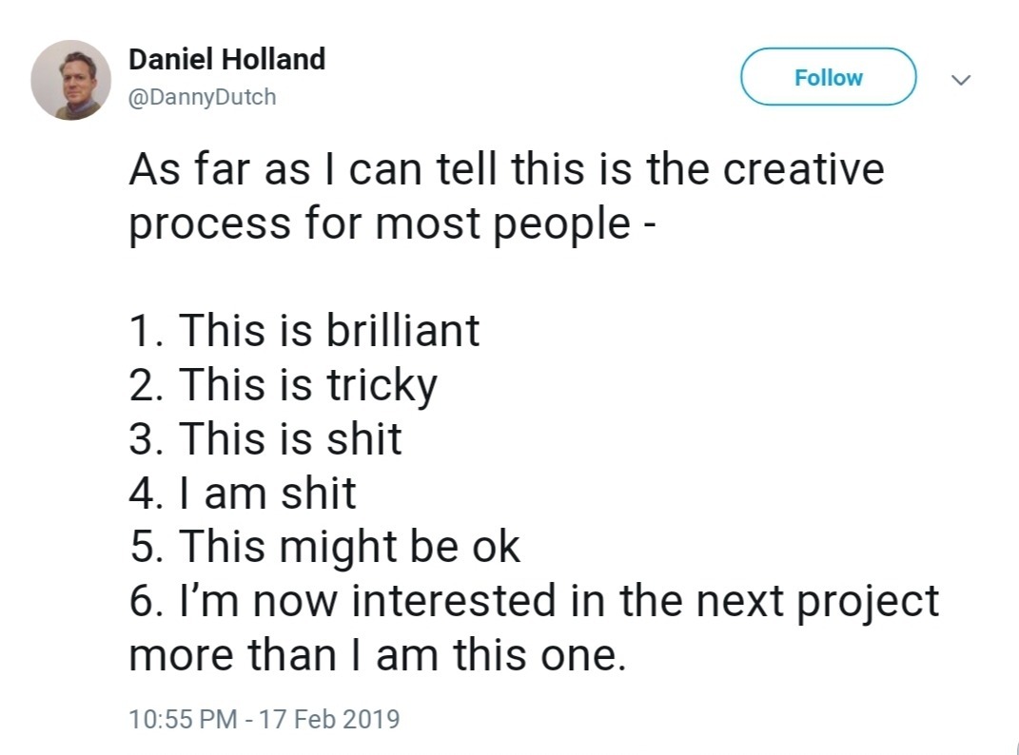
Task: Click Daniel Holland's profile avatar
Action: (x=71, y=80)
